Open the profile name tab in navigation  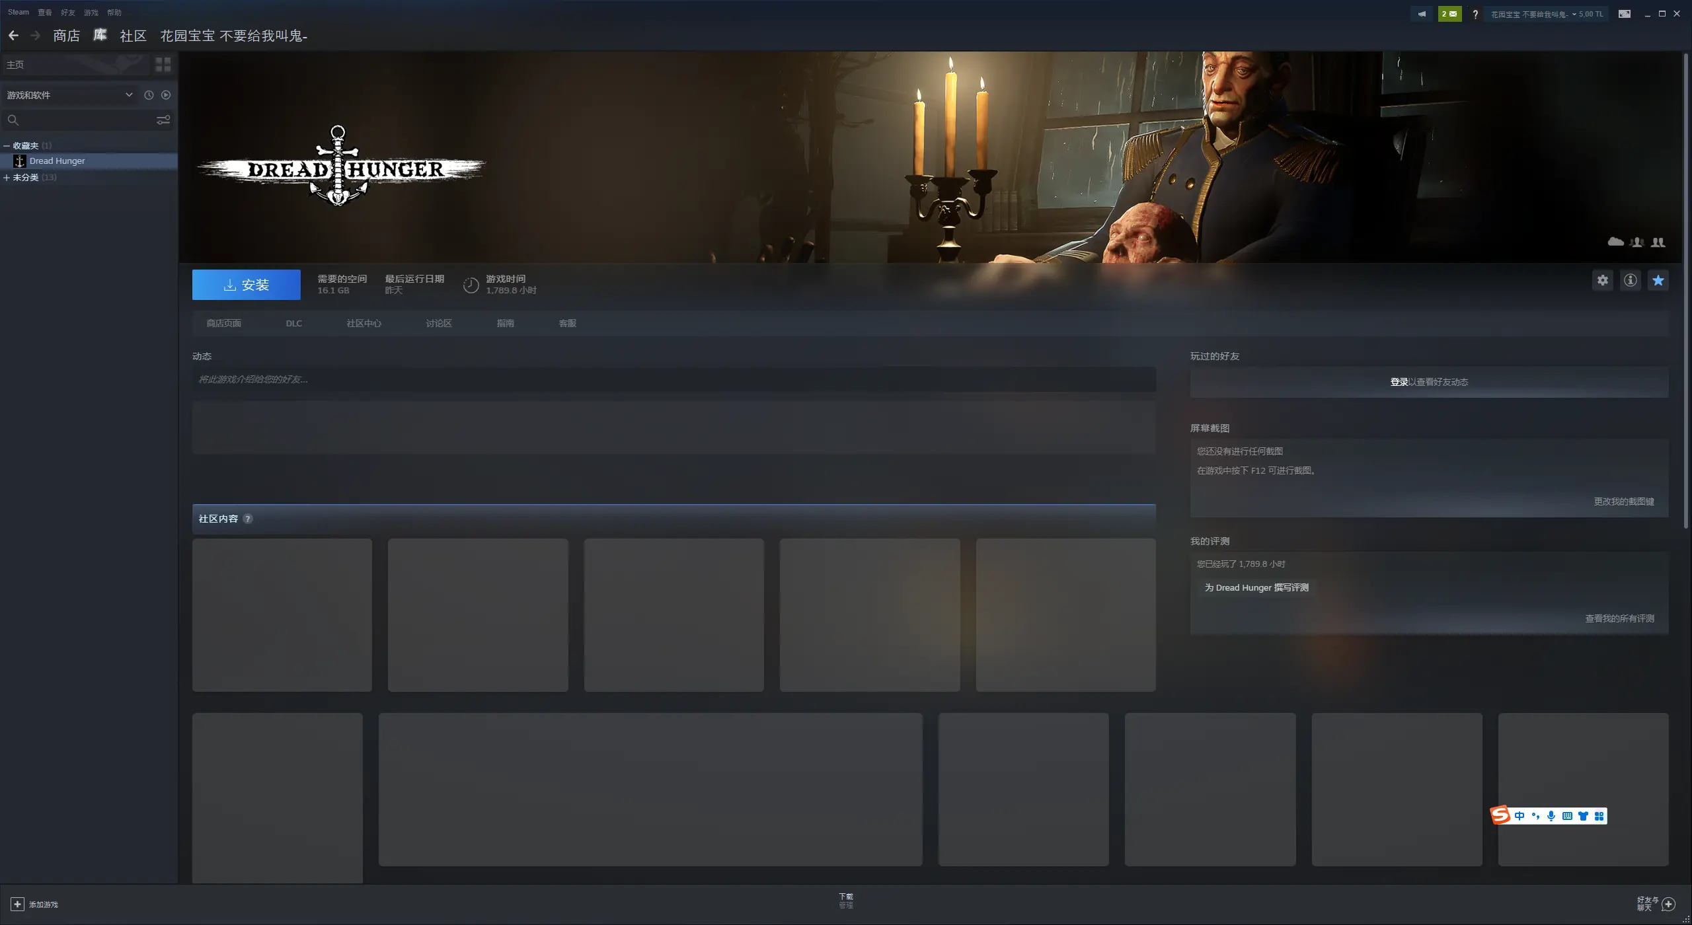(234, 36)
